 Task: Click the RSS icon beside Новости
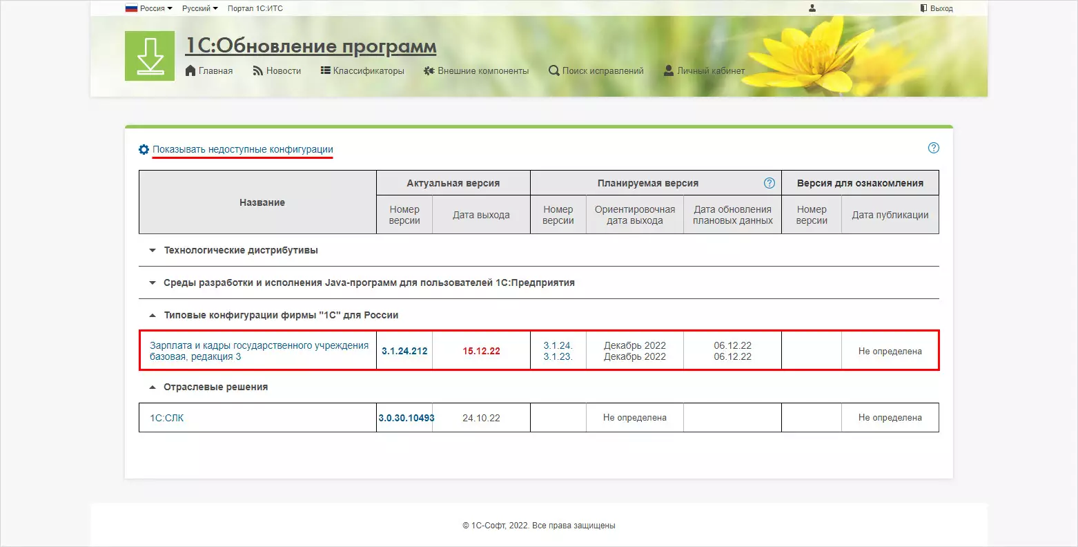click(x=258, y=70)
